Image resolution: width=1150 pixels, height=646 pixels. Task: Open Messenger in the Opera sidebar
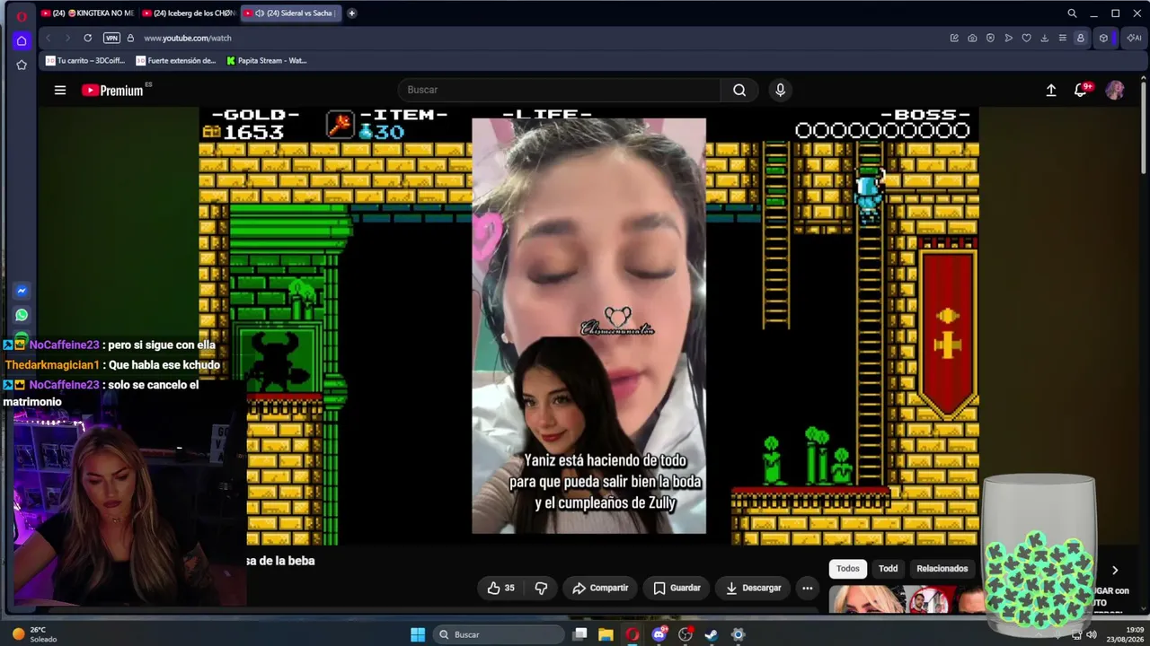[x=22, y=291]
